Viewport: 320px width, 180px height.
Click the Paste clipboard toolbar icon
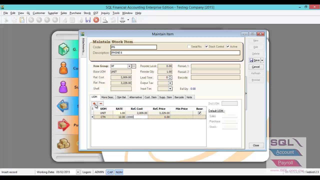pyautogui.click(x=22, y=20)
